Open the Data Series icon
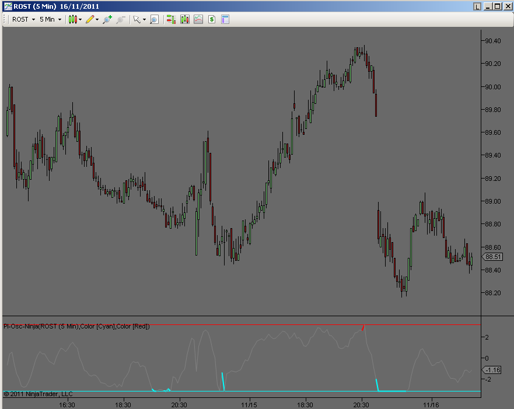The height and width of the screenshot is (409, 514). pos(185,19)
